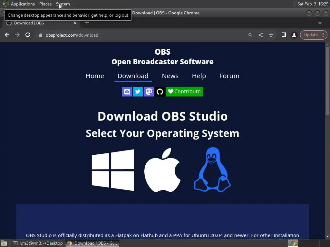This screenshot has width=330, height=247.
Task: Open the OBS Discord icon link
Action: coord(127,92)
